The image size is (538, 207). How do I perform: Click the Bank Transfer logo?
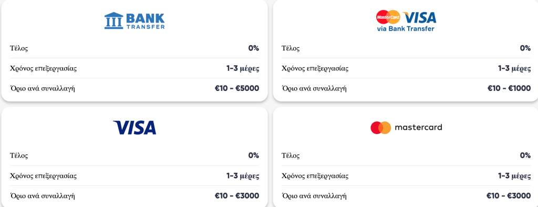[x=134, y=20]
